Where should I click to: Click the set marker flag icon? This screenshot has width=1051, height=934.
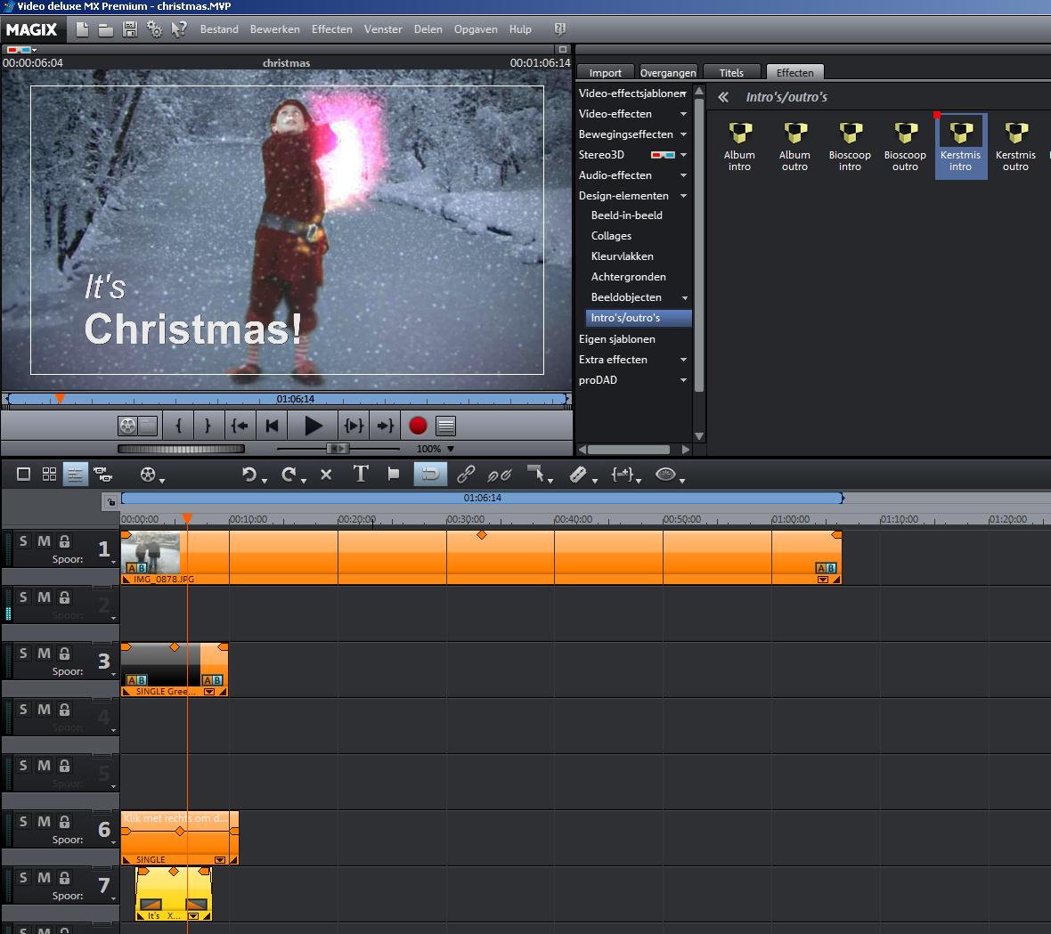[x=394, y=475]
